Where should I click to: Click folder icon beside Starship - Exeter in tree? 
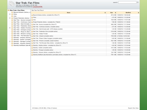click(x=12, y=40)
